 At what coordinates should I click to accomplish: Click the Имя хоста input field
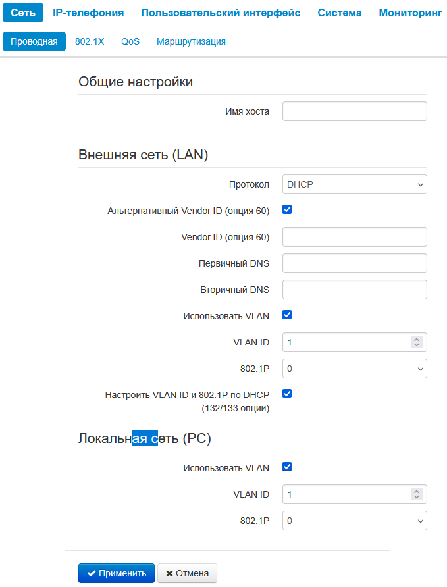click(x=354, y=111)
